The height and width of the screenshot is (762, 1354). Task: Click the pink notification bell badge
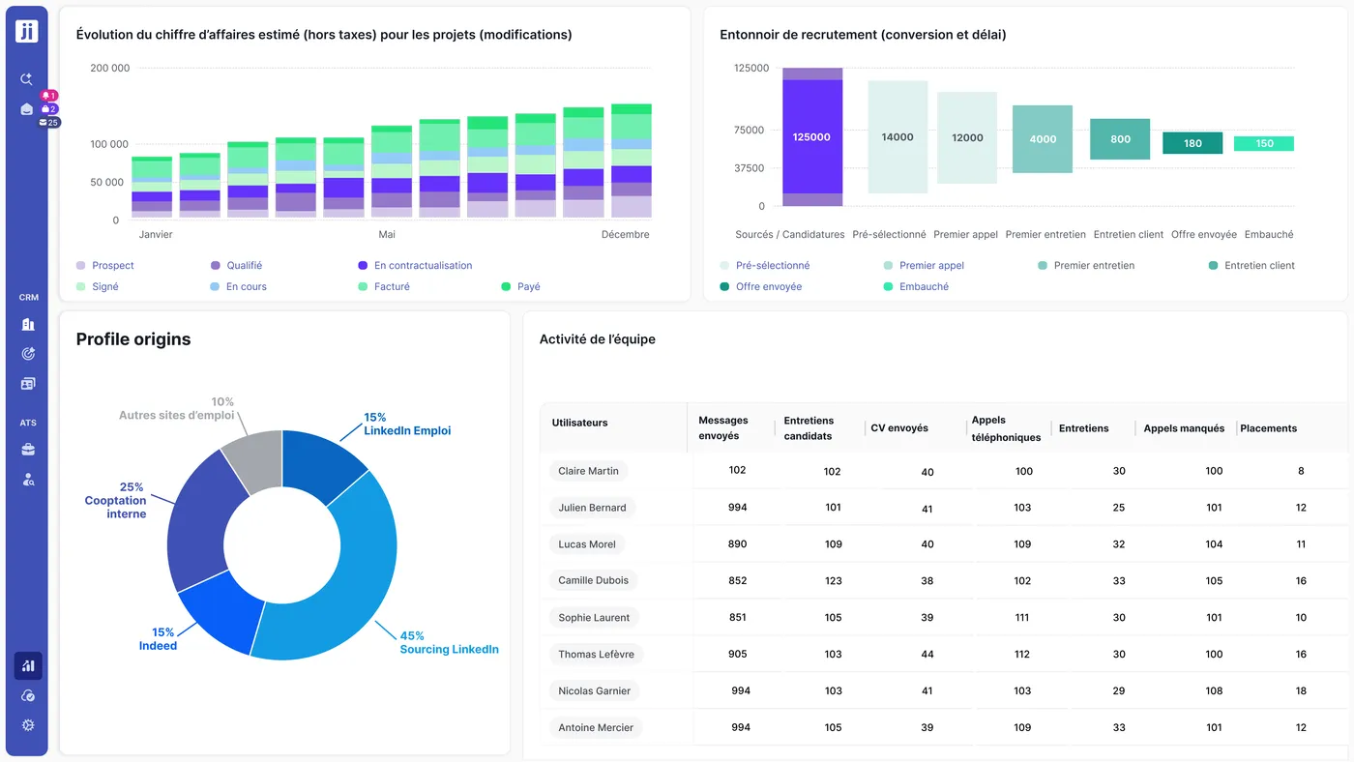(x=49, y=96)
